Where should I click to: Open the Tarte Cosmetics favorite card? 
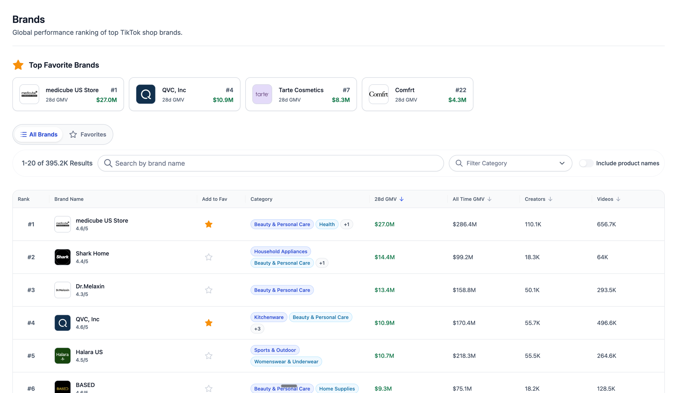coord(301,94)
